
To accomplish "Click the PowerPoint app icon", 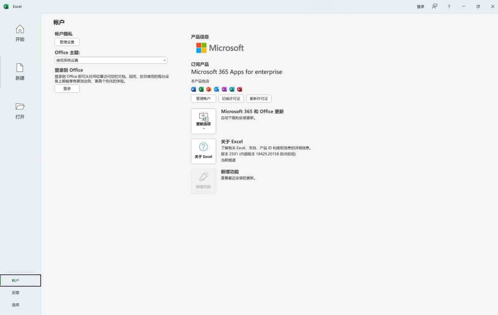I will [x=209, y=89].
